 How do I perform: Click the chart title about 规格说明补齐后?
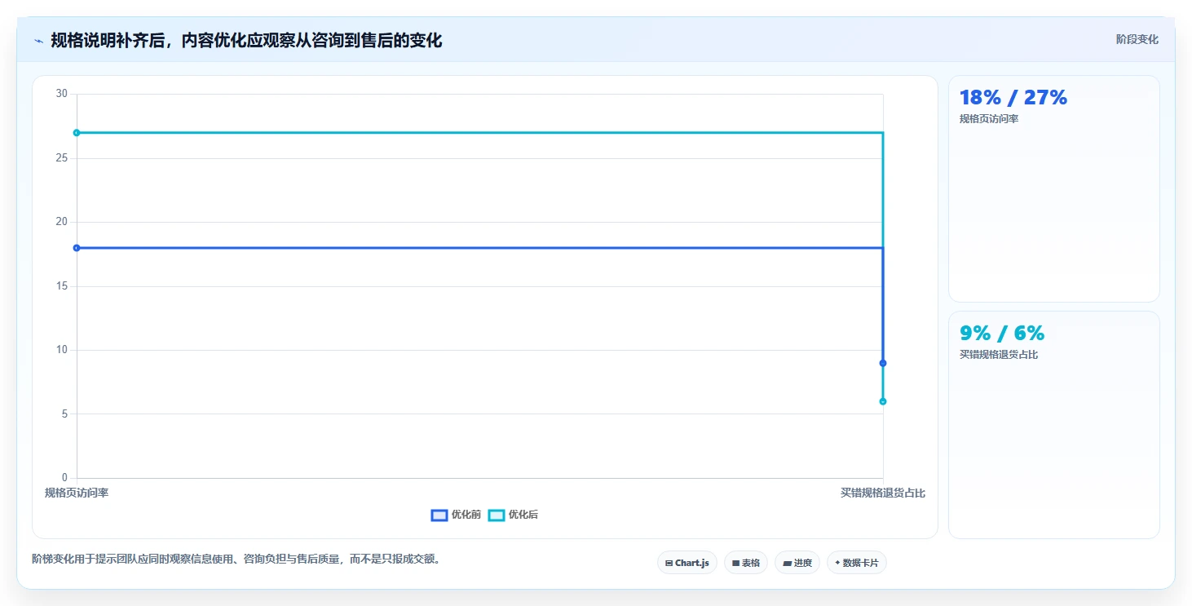[246, 41]
